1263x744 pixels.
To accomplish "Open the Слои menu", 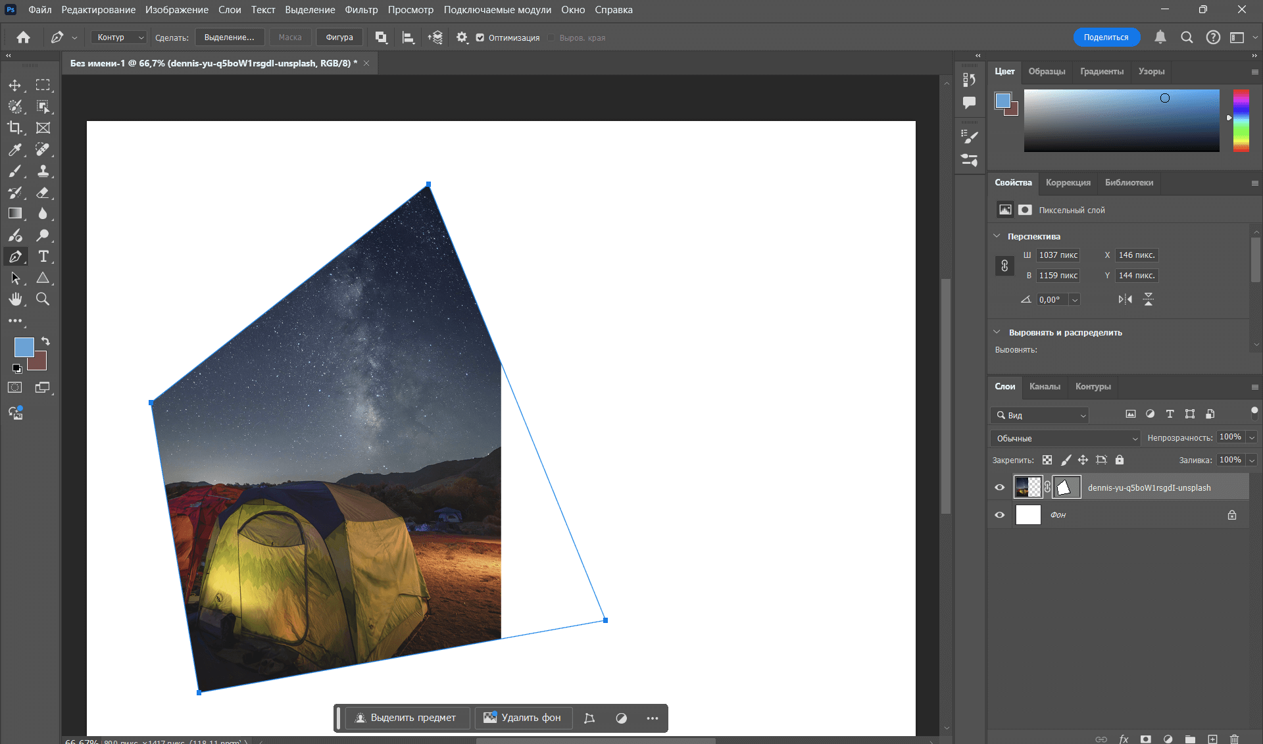I will [x=230, y=10].
